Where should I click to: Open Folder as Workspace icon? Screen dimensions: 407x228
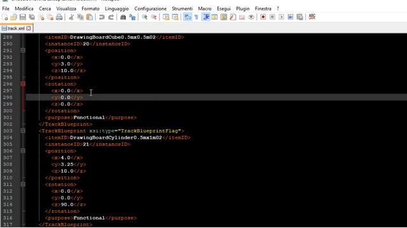242,17
